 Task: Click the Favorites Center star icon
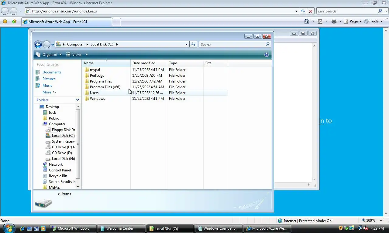[5, 22]
